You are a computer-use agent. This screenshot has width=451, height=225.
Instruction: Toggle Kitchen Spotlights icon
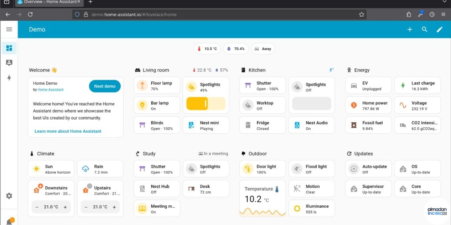[297, 87]
